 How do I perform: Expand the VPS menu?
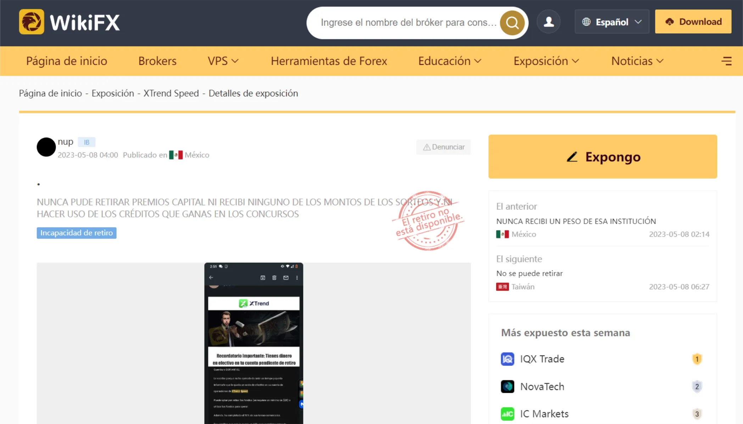tap(223, 61)
